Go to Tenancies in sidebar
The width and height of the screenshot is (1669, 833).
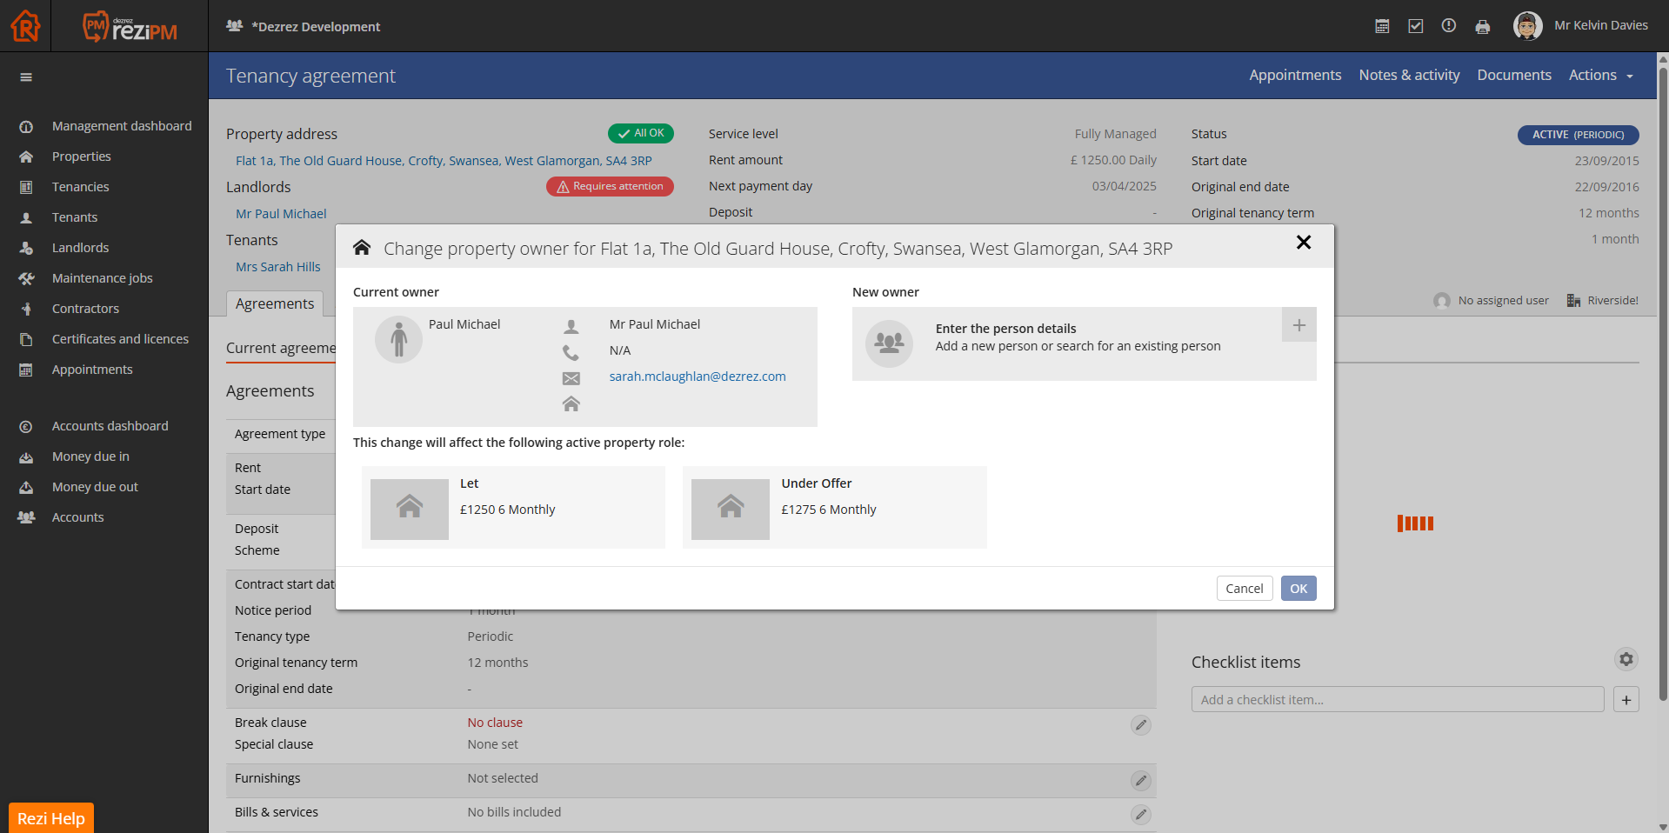point(81,187)
